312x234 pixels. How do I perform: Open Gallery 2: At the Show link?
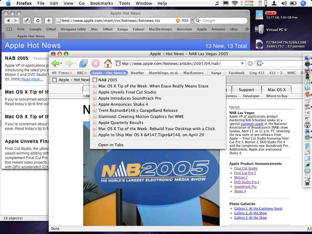tap(250, 213)
